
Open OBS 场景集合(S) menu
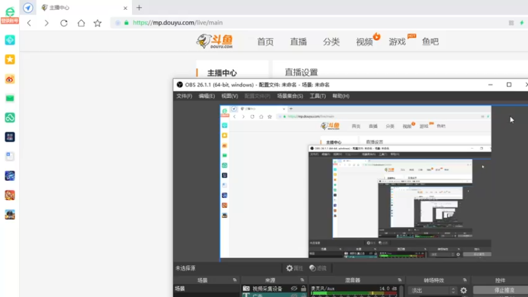click(290, 96)
